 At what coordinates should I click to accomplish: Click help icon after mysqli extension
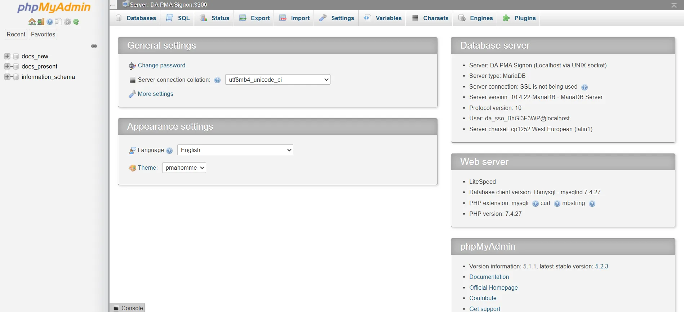[x=536, y=204]
